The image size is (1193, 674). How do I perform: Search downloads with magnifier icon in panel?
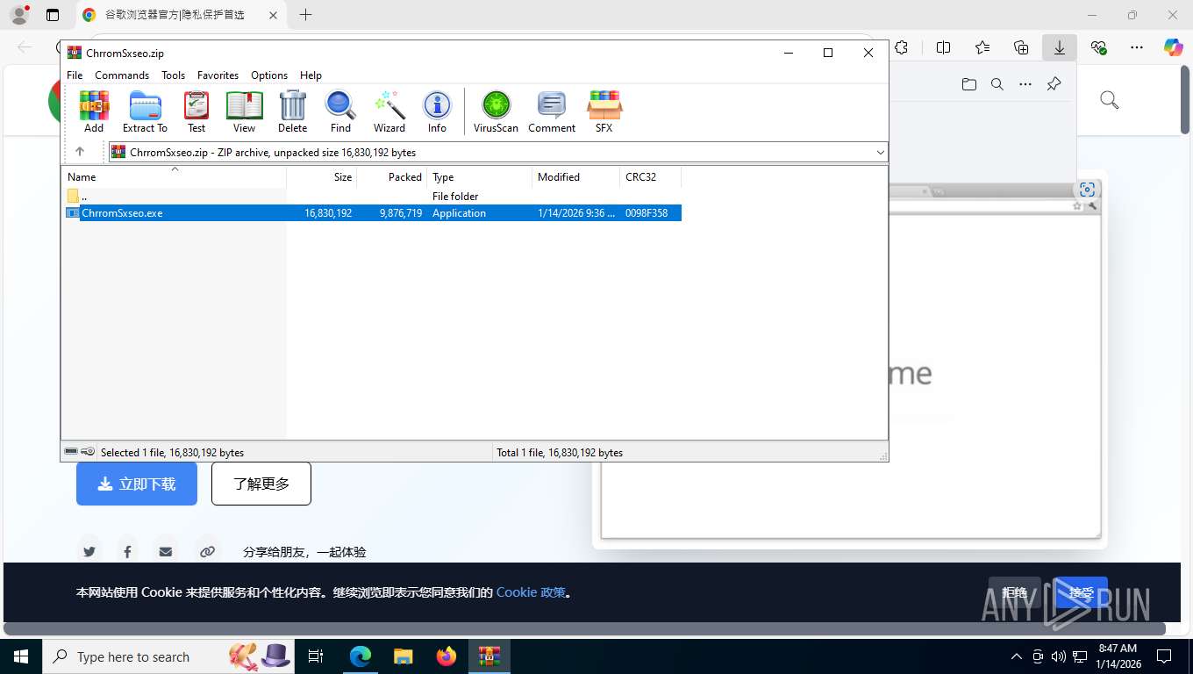pos(997,84)
